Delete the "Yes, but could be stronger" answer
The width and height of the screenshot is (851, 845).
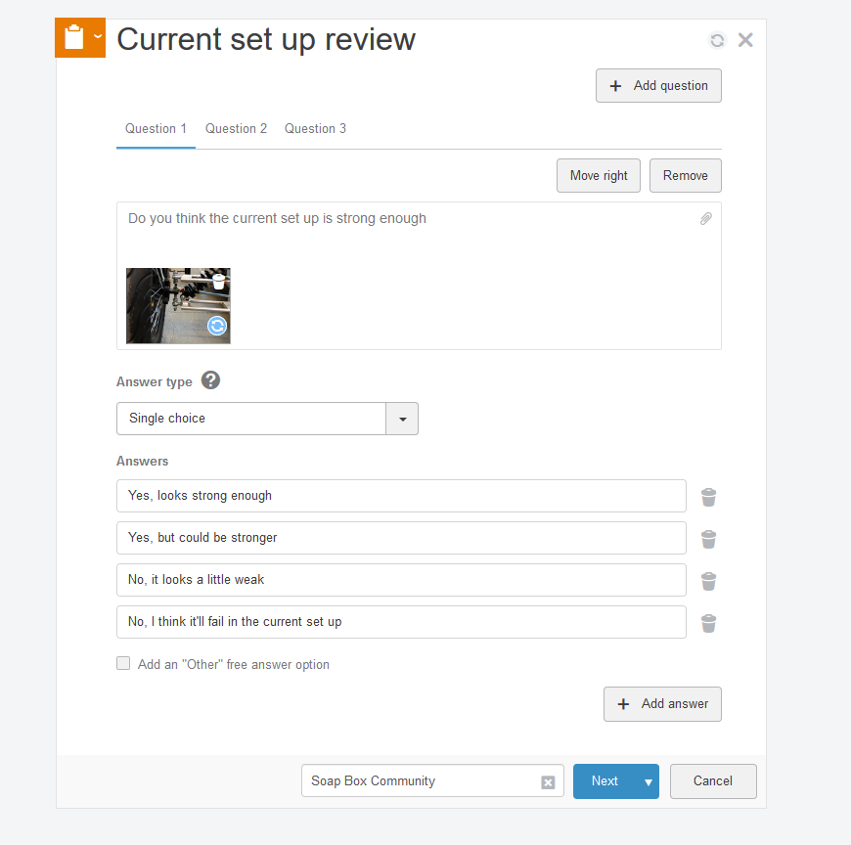tap(709, 539)
